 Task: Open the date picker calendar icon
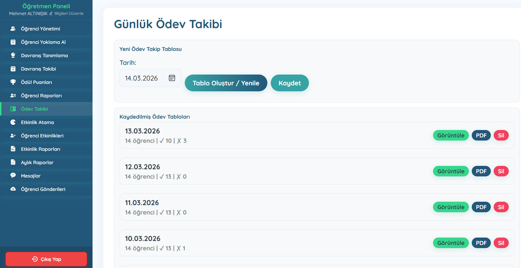(x=172, y=78)
